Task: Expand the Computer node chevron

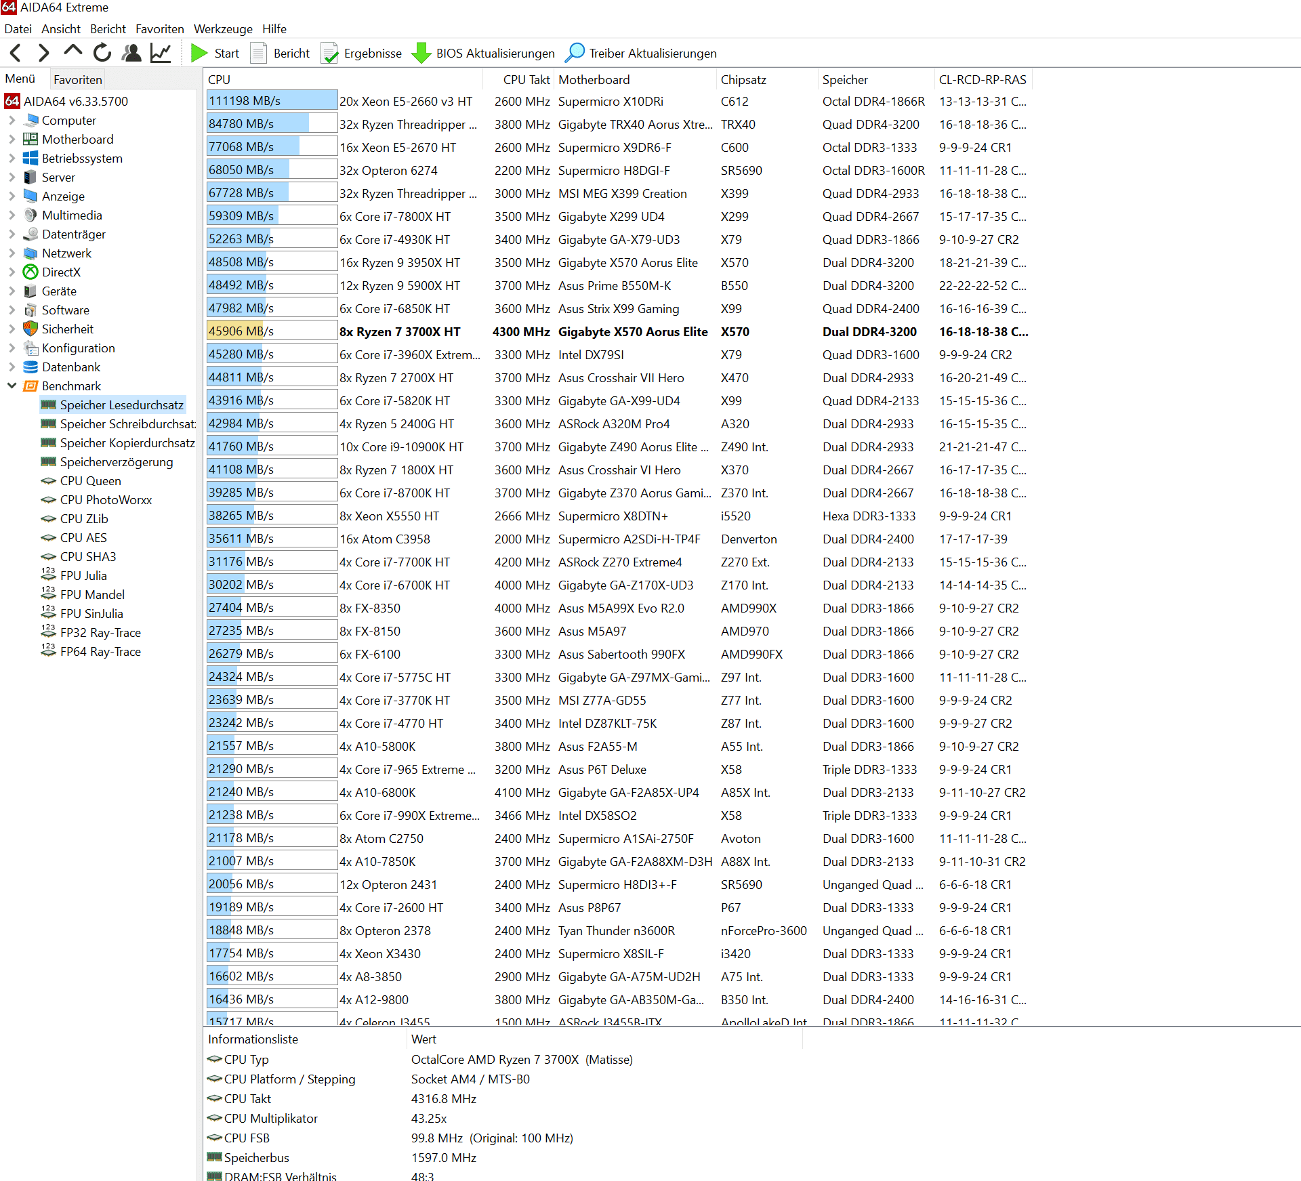Action: click(x=12, y=121)
